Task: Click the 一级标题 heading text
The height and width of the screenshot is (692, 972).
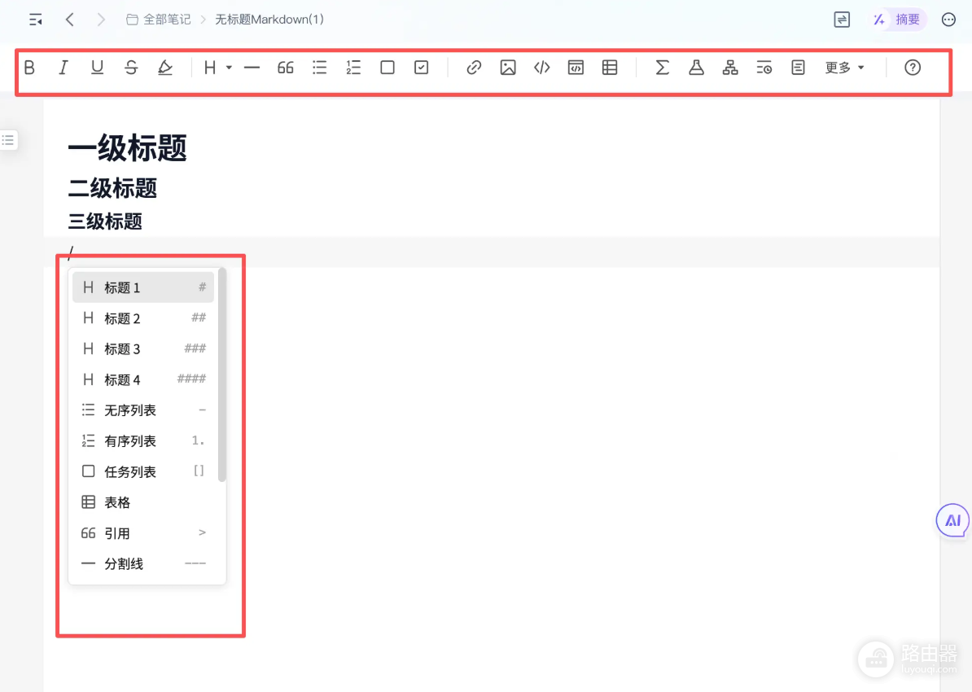Action: [127, 148]
